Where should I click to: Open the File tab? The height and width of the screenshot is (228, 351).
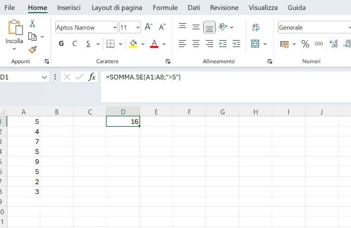pyautogui.click(x=10, y=7)
